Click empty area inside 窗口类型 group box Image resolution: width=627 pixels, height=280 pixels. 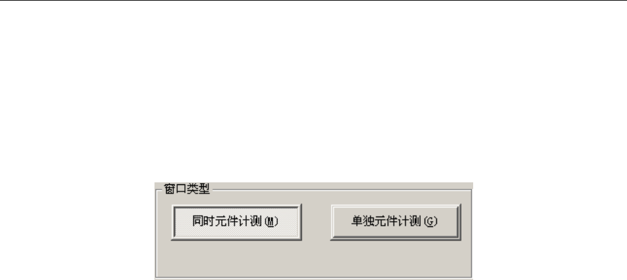click(314, 259)
